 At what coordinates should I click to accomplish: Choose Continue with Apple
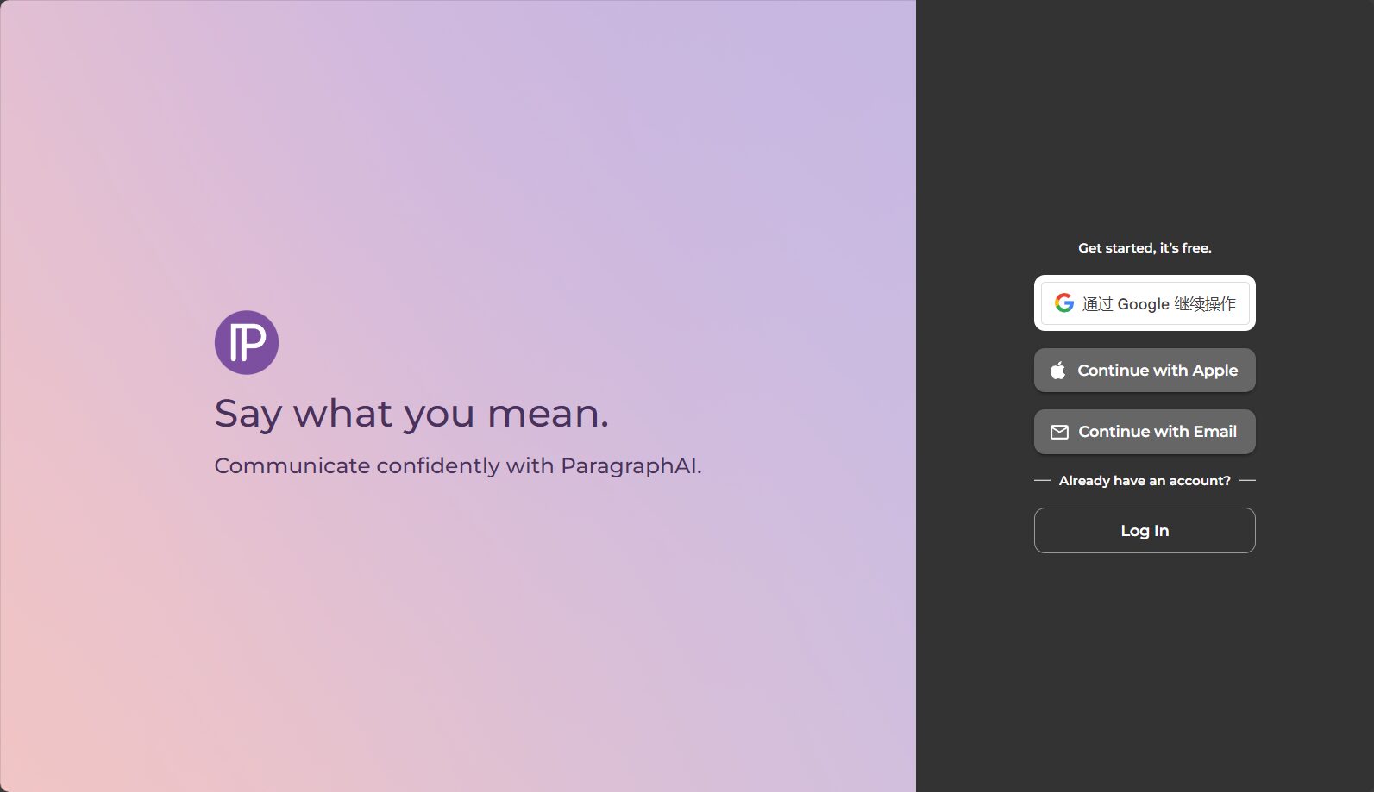point(1145,371)
